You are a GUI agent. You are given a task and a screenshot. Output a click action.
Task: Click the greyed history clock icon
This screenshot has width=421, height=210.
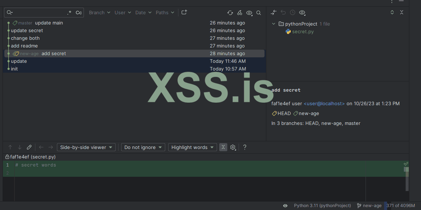coord(293,12)
